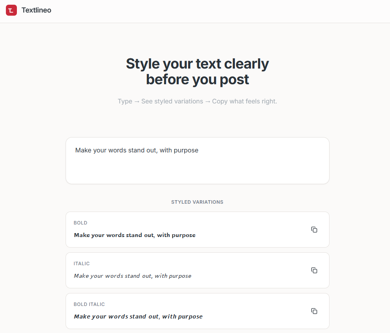
Task: Copy the BOLD ITALIC styled text variation
Action: (x=314, y=311)
